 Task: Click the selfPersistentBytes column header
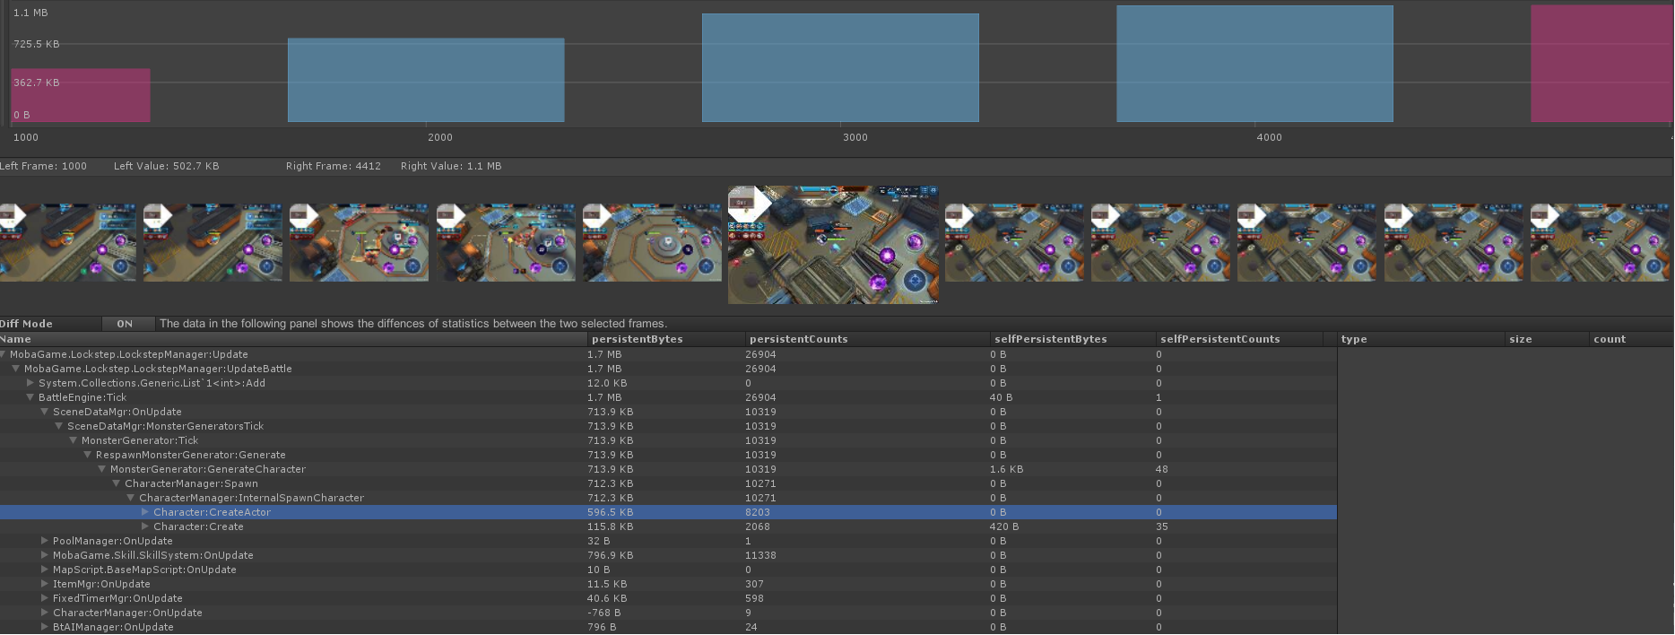pyautogui.click(x=1050, y=339)
